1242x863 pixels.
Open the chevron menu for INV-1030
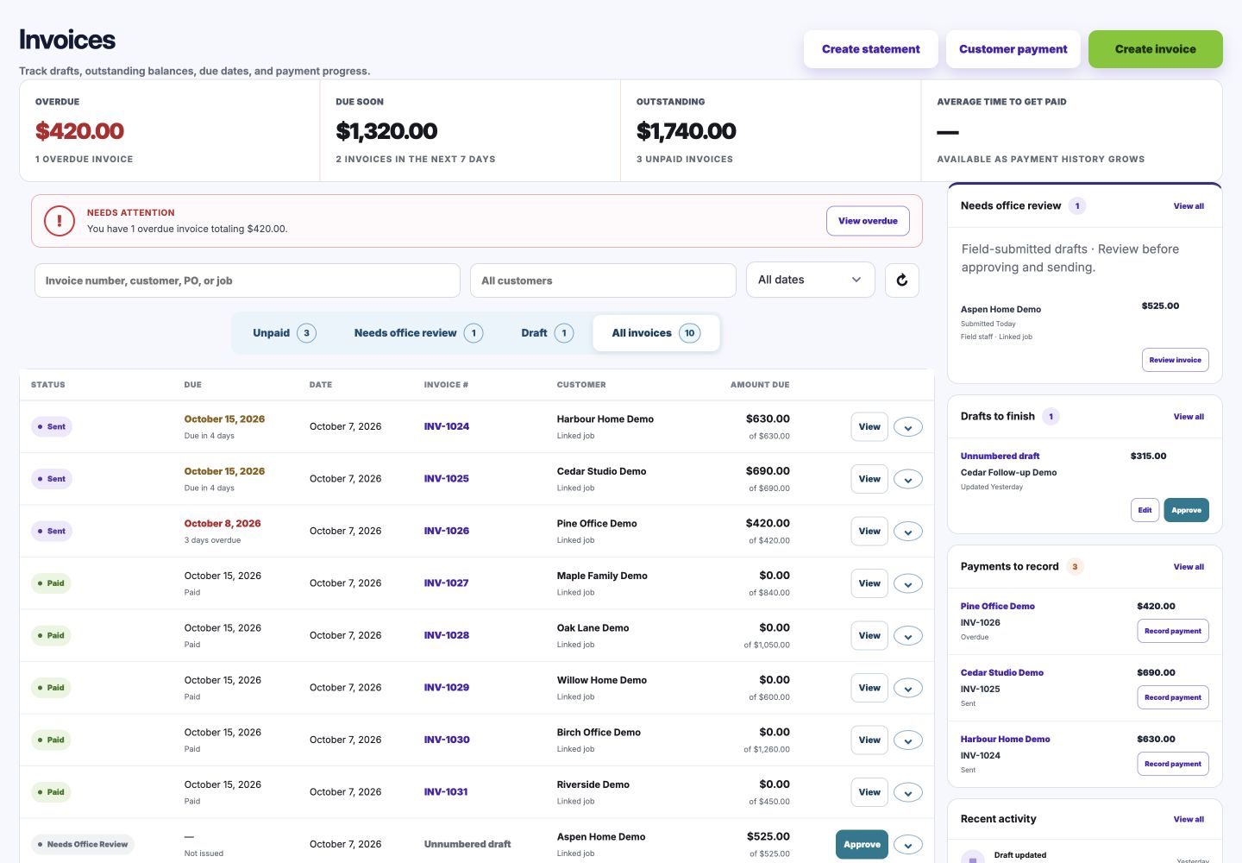click(908, 740)
